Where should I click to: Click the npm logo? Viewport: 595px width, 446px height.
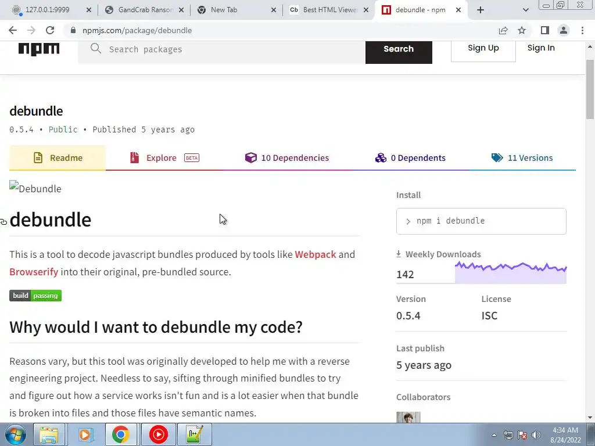coord(39,49)
